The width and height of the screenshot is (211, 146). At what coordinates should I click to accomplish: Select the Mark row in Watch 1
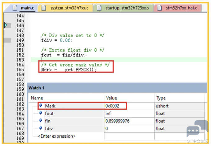tap(117, 106)
